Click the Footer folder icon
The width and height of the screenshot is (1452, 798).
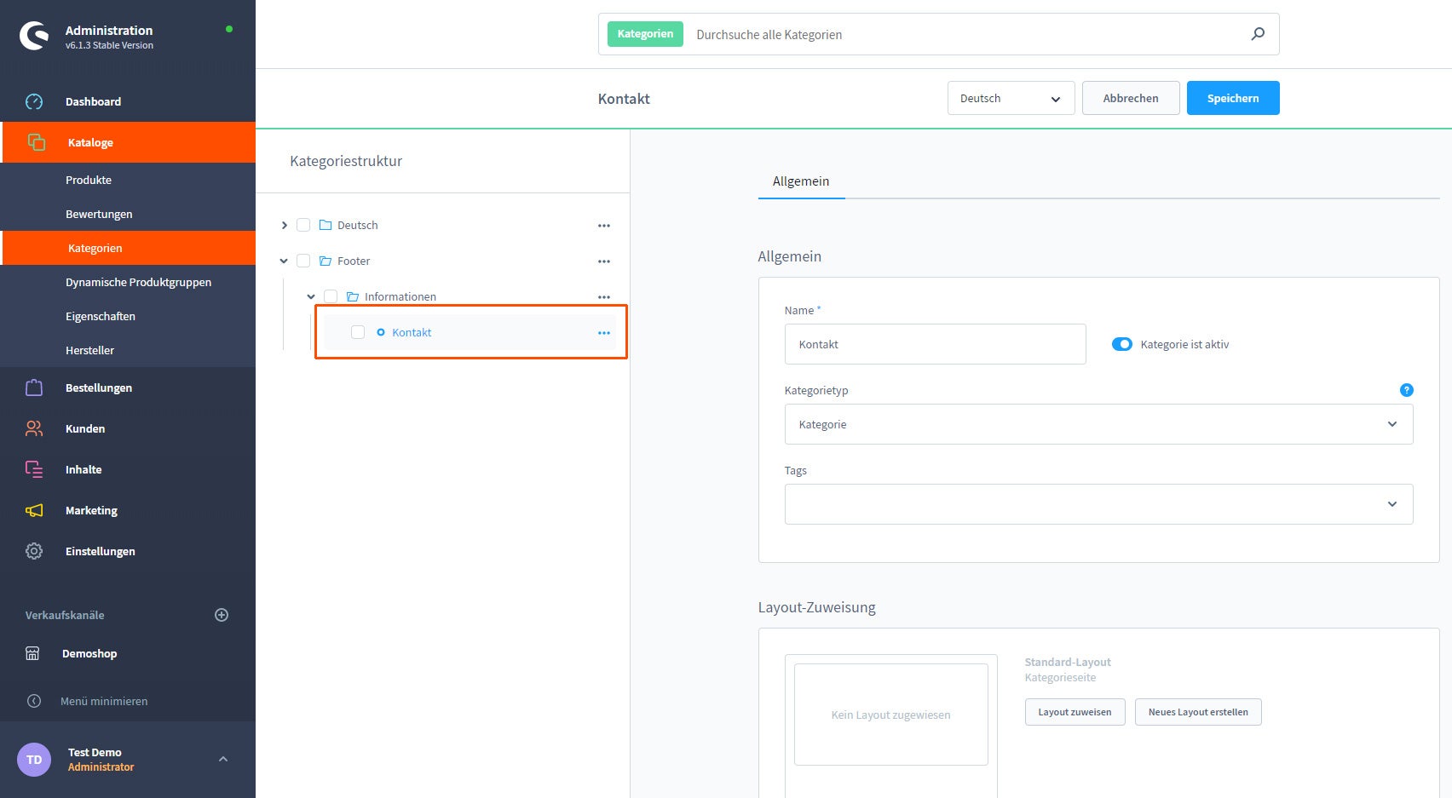[326, 261]
